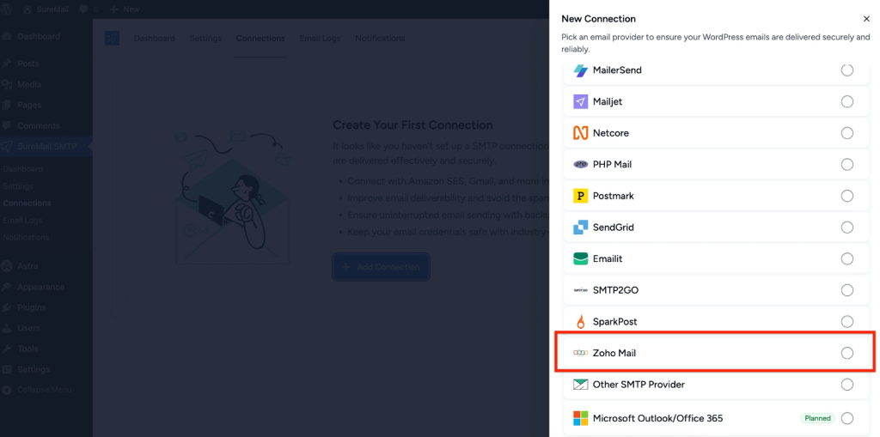Open SureMail site link in admin bar

tap(46, 9)
